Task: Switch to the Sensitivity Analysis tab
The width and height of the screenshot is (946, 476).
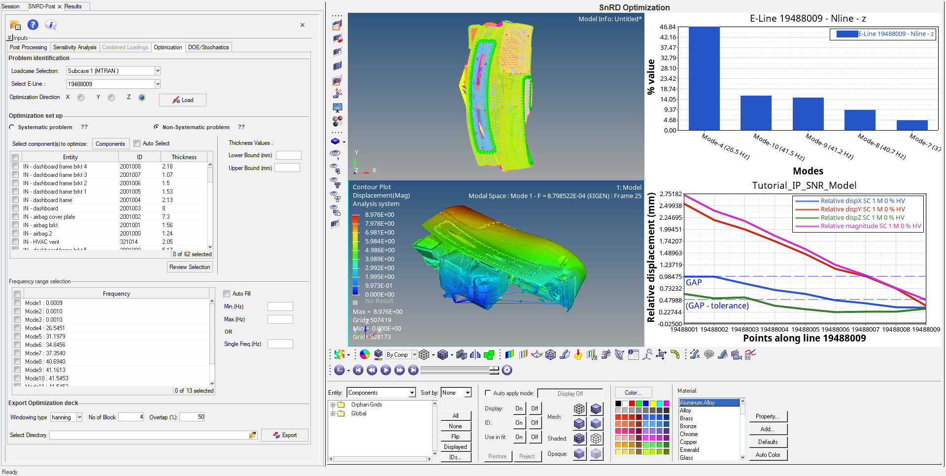Action: [74, 47]
